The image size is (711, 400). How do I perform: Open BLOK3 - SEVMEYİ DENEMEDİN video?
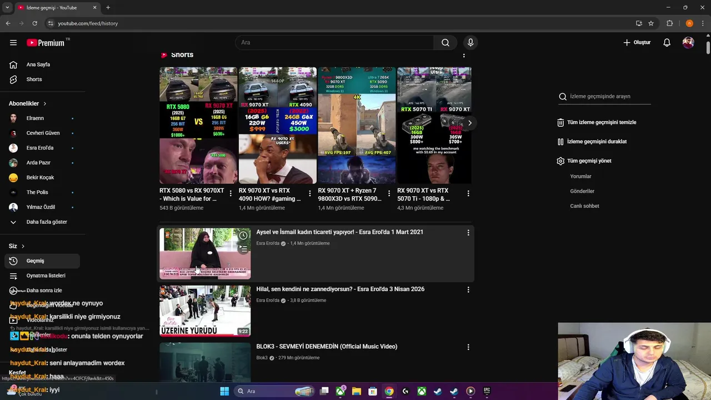pos(327,347)
